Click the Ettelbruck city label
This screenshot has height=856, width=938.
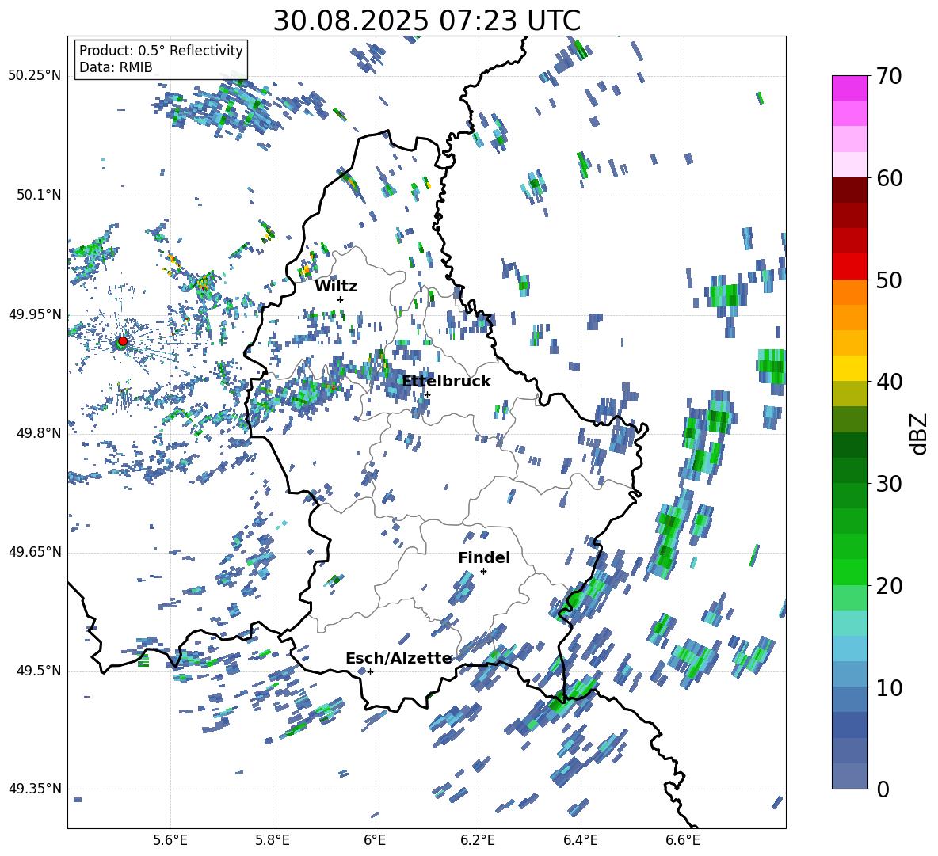click(x=446, y=382)
